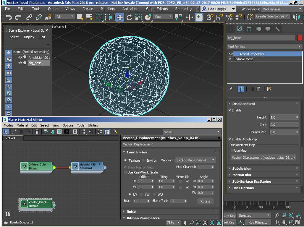Click the red object color swatch
Image resolution: width=304 pixels, height=227 pixels.
[300, 38]
